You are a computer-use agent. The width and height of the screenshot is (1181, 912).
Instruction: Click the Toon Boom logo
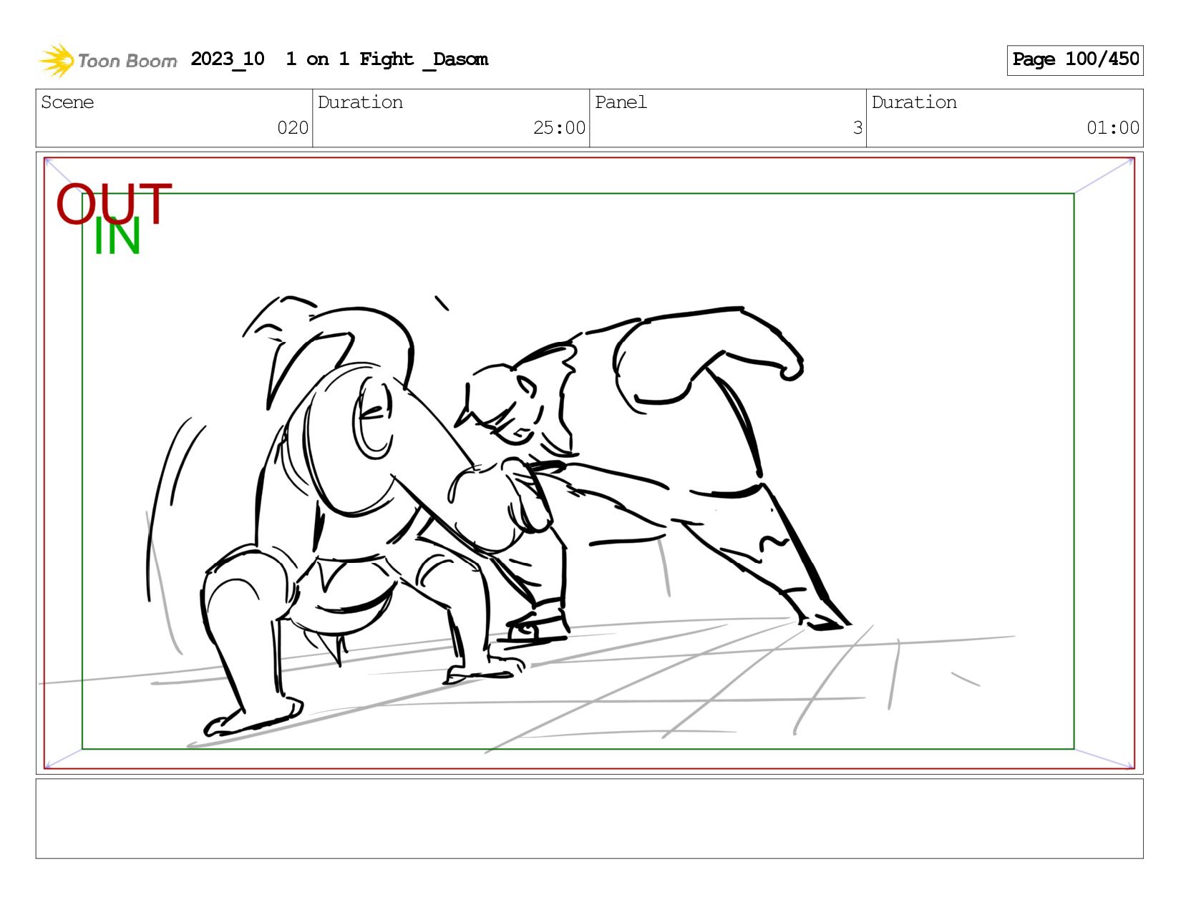point(107,60)
